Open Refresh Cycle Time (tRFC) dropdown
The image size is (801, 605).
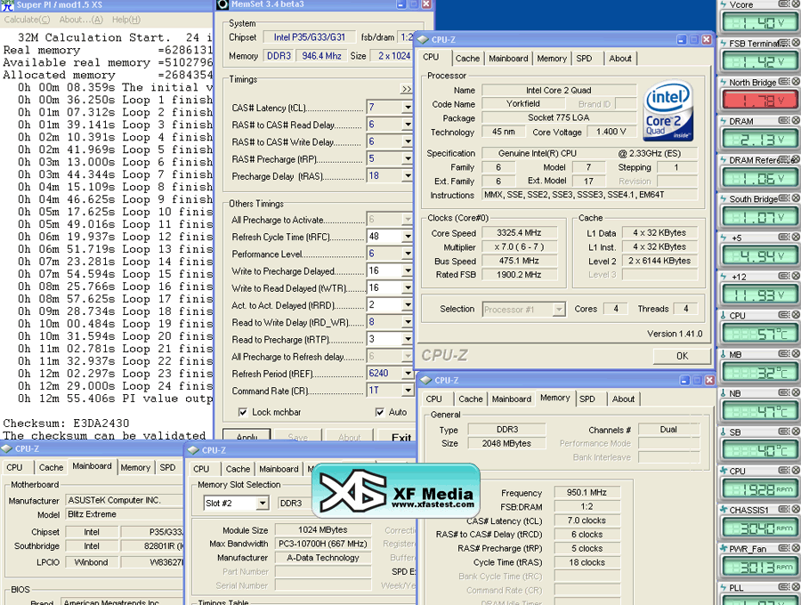407,237
